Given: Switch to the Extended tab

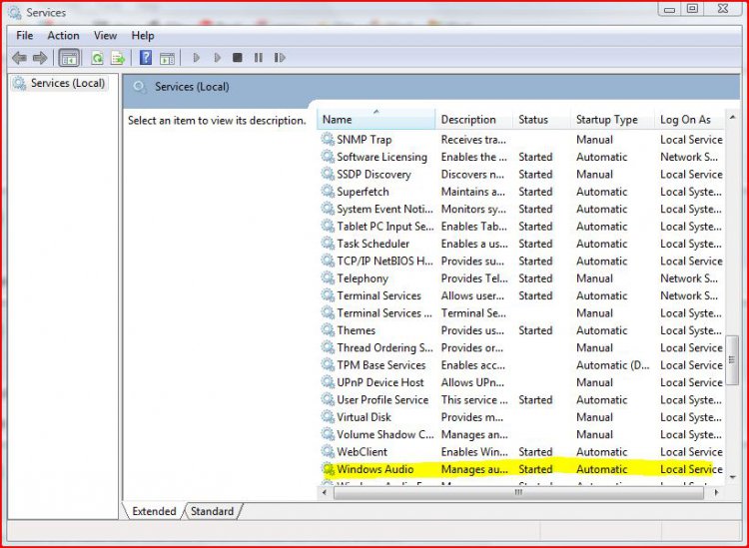Looking at the screenshot, I should (154, 511).
